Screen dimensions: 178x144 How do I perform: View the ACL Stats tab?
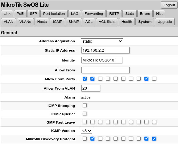(107, 22)
